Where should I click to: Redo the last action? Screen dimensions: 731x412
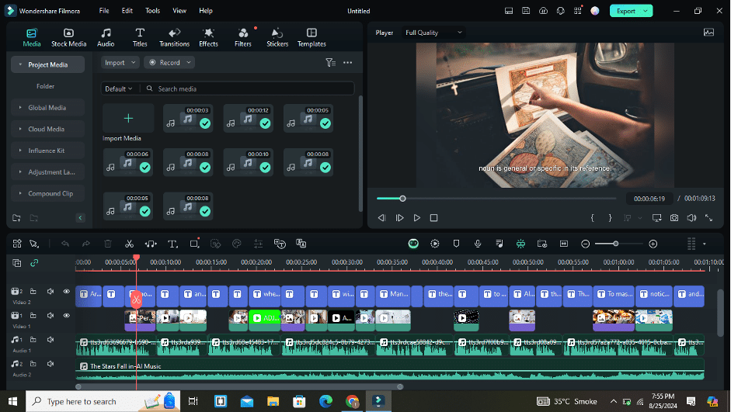pyautogui.click(x=86, y=244)
